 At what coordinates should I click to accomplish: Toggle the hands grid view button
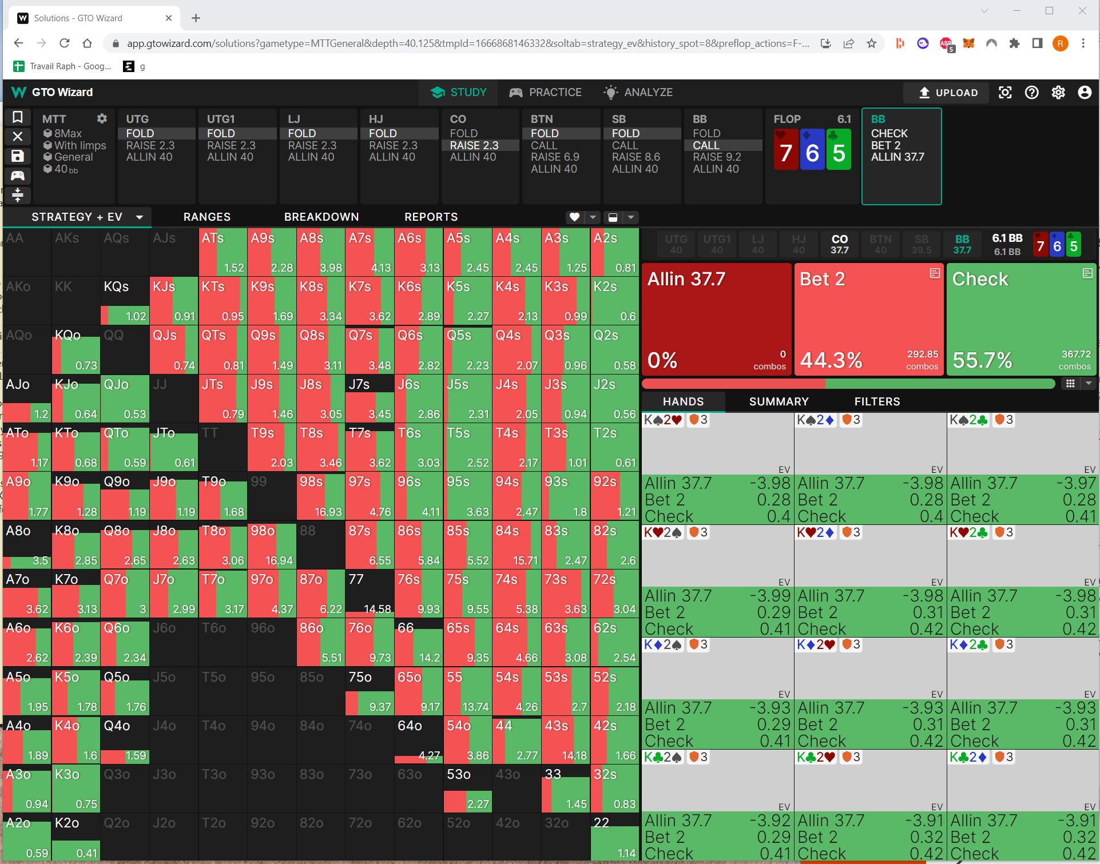1070,384
